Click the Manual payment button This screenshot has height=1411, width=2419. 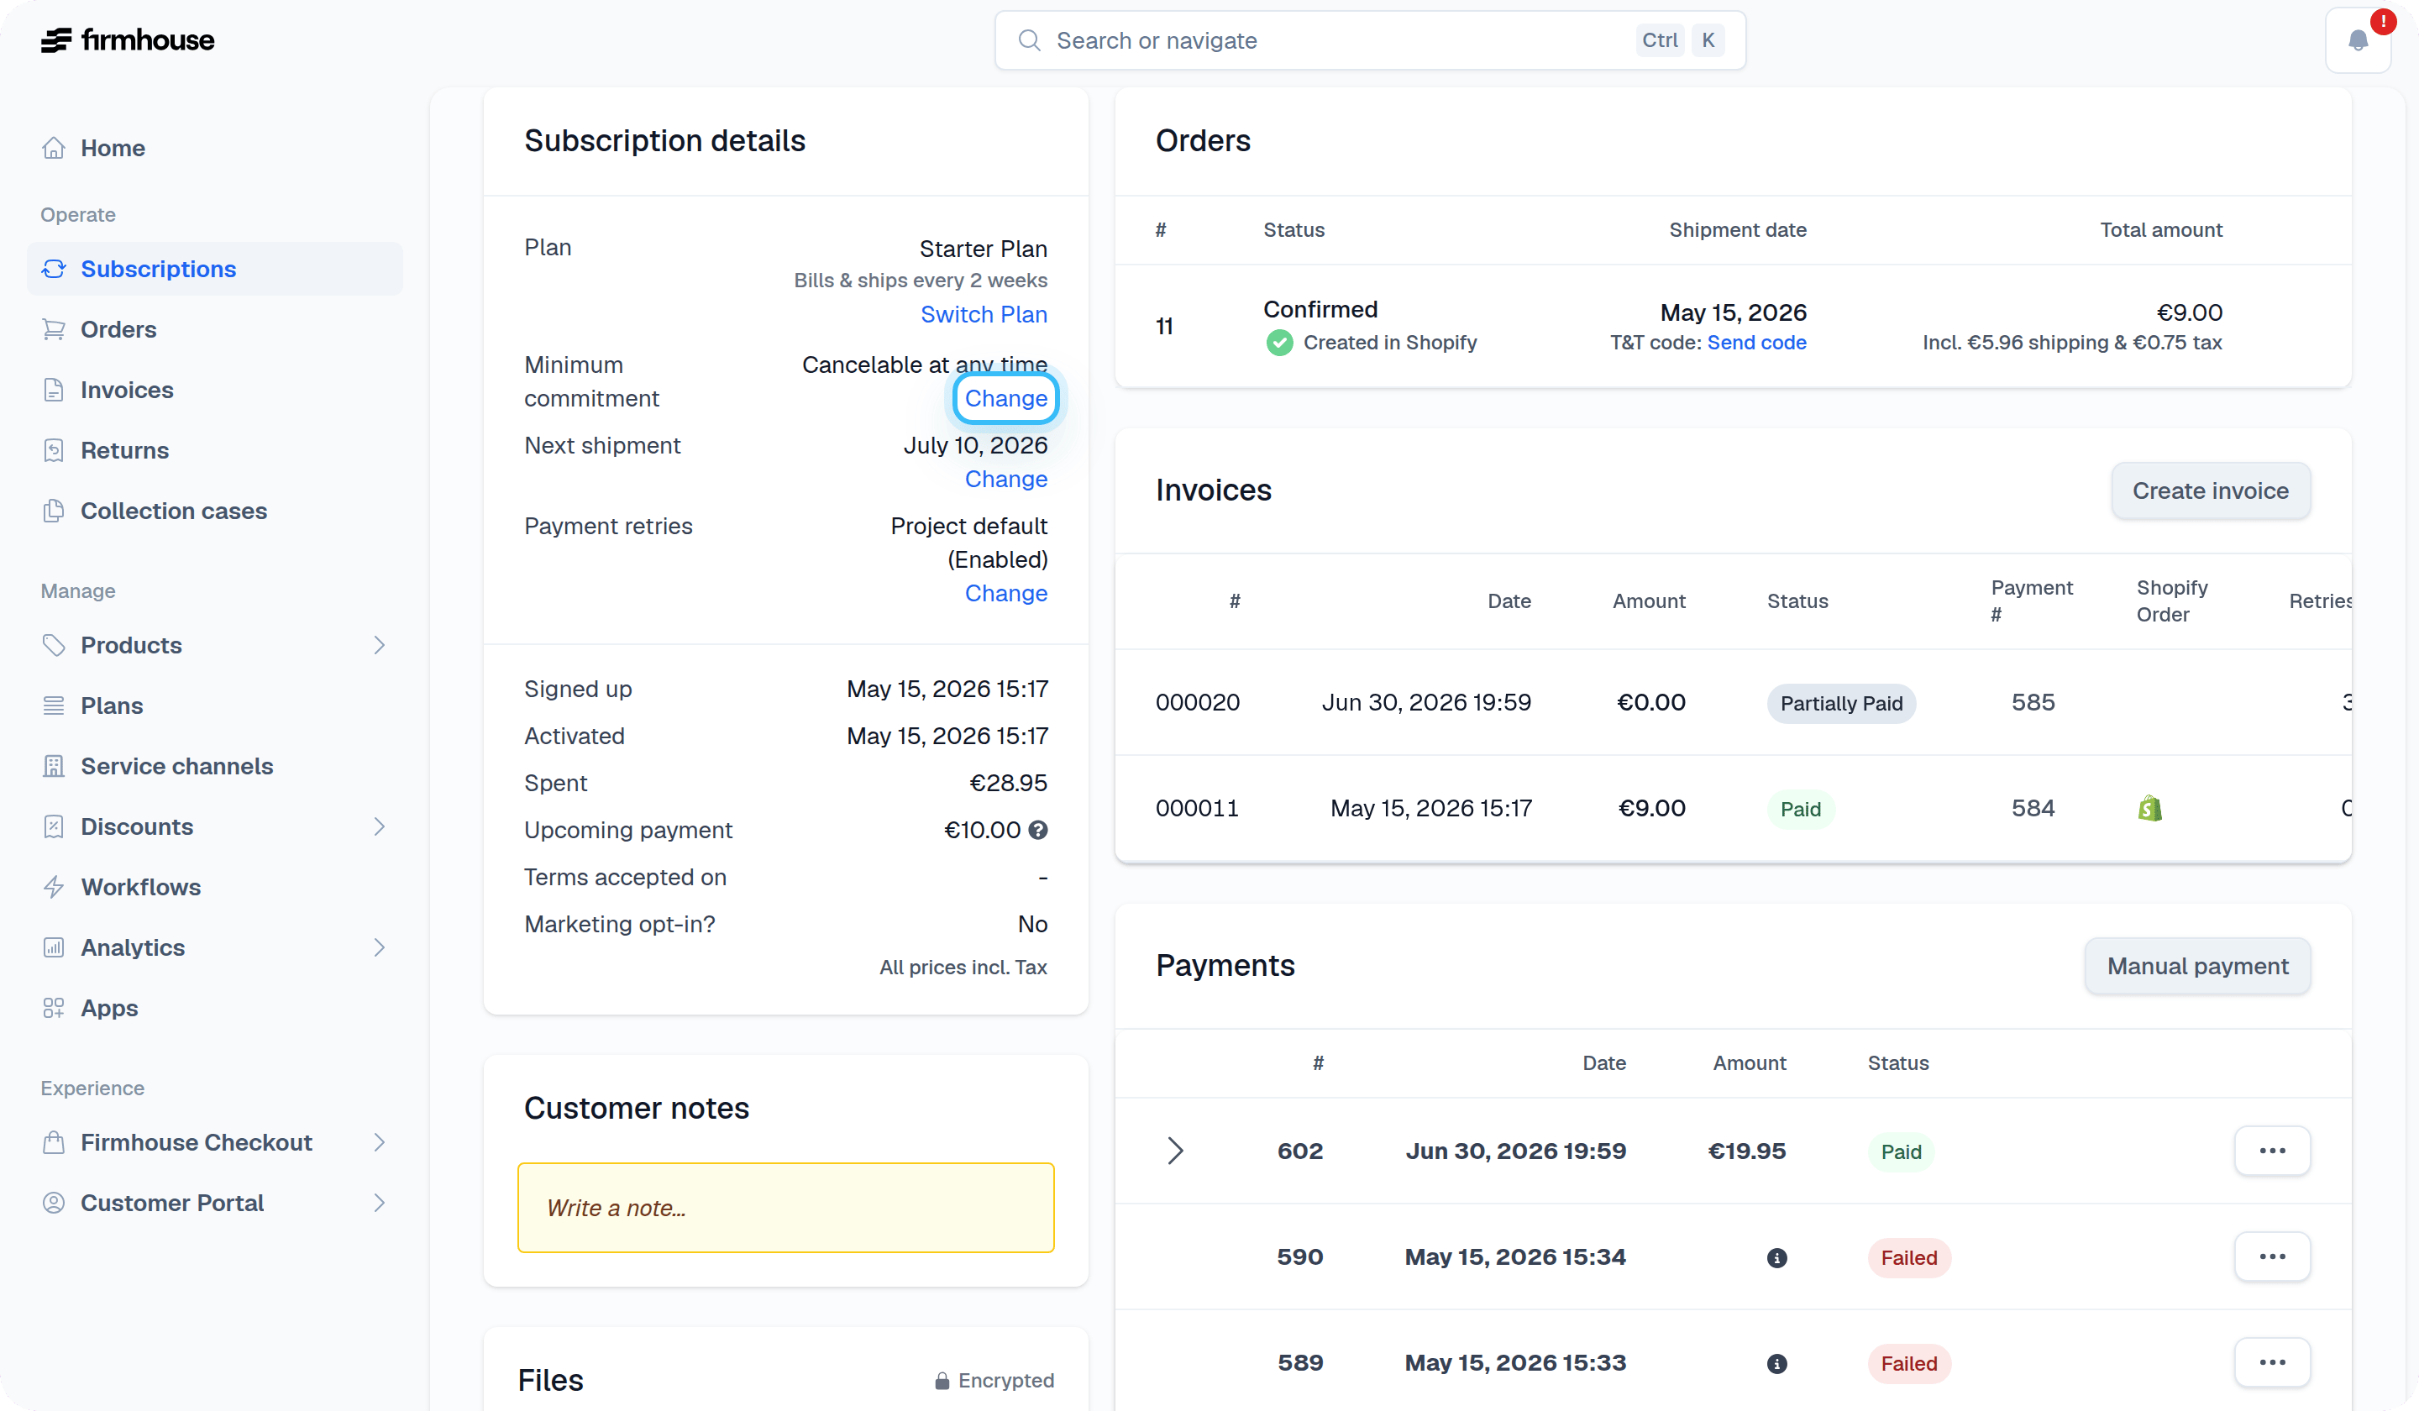coord(2197,966)
